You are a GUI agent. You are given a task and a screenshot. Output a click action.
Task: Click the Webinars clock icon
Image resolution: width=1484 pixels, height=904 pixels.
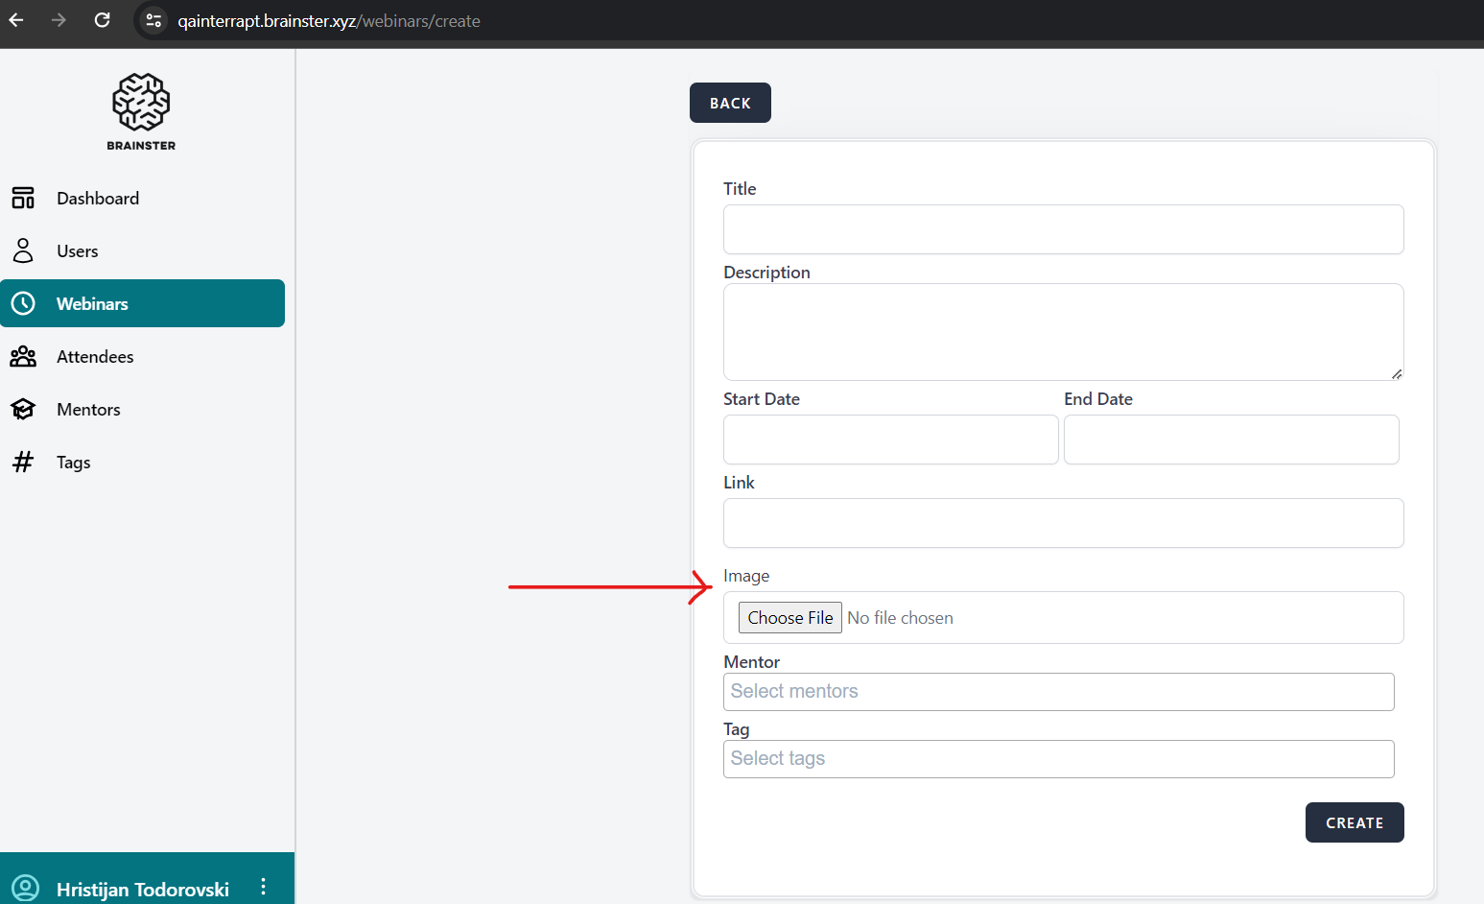tap(23, 303)
